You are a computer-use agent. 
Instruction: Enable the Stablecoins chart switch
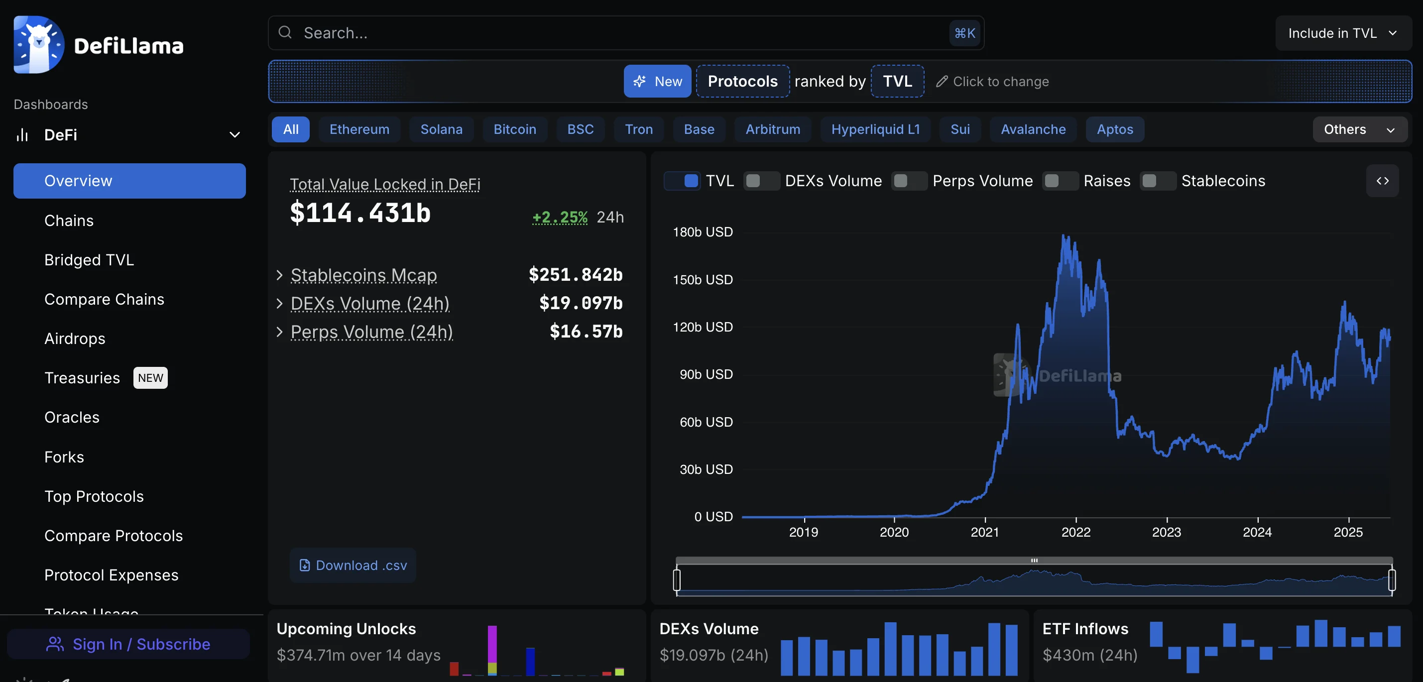pyautogui.click(x=1158, y=181)
